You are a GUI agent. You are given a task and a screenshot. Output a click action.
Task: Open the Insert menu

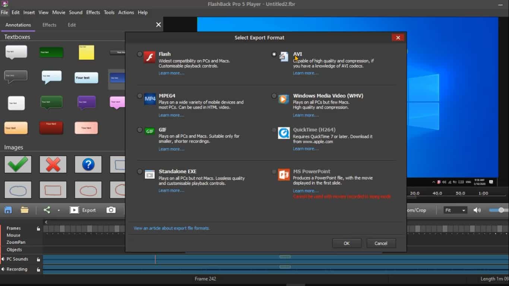[29, 12]
